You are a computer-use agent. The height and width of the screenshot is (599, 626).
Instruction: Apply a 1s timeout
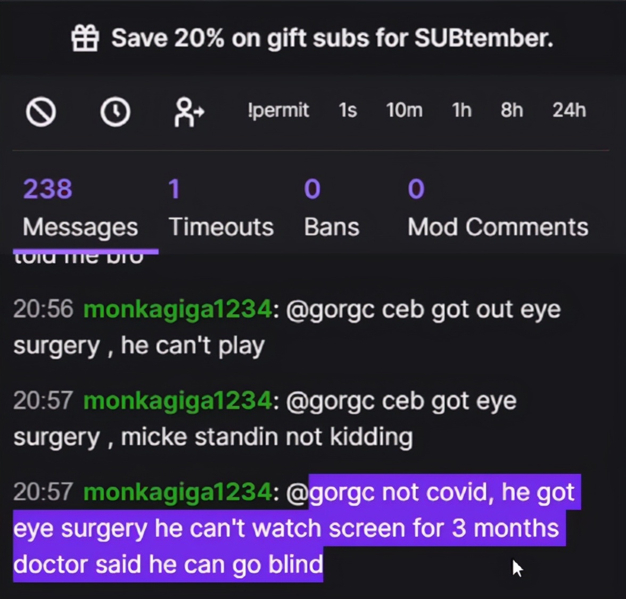click(x=348, y=111)
